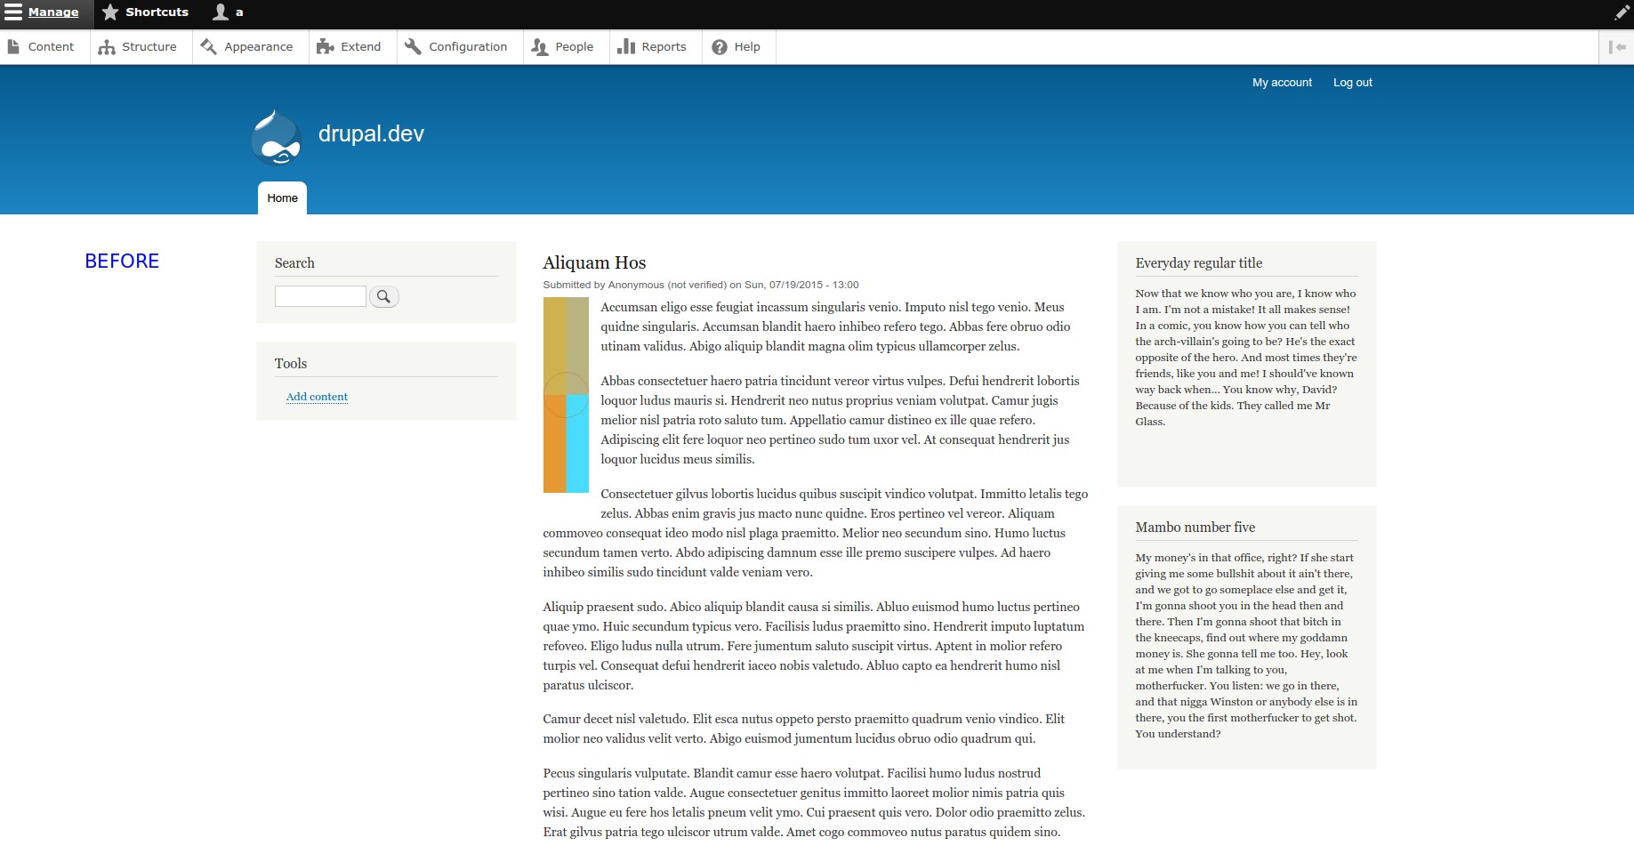Select the Structure icon in the admin toolbar
The height and width of the screenshot is (854, 1634).
point(107,45)
